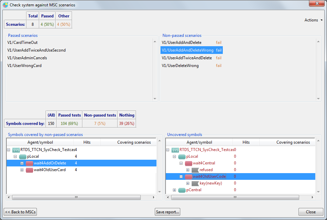
Task: Click the Hits column header in uncovered symbols
Action: (246, 142)
